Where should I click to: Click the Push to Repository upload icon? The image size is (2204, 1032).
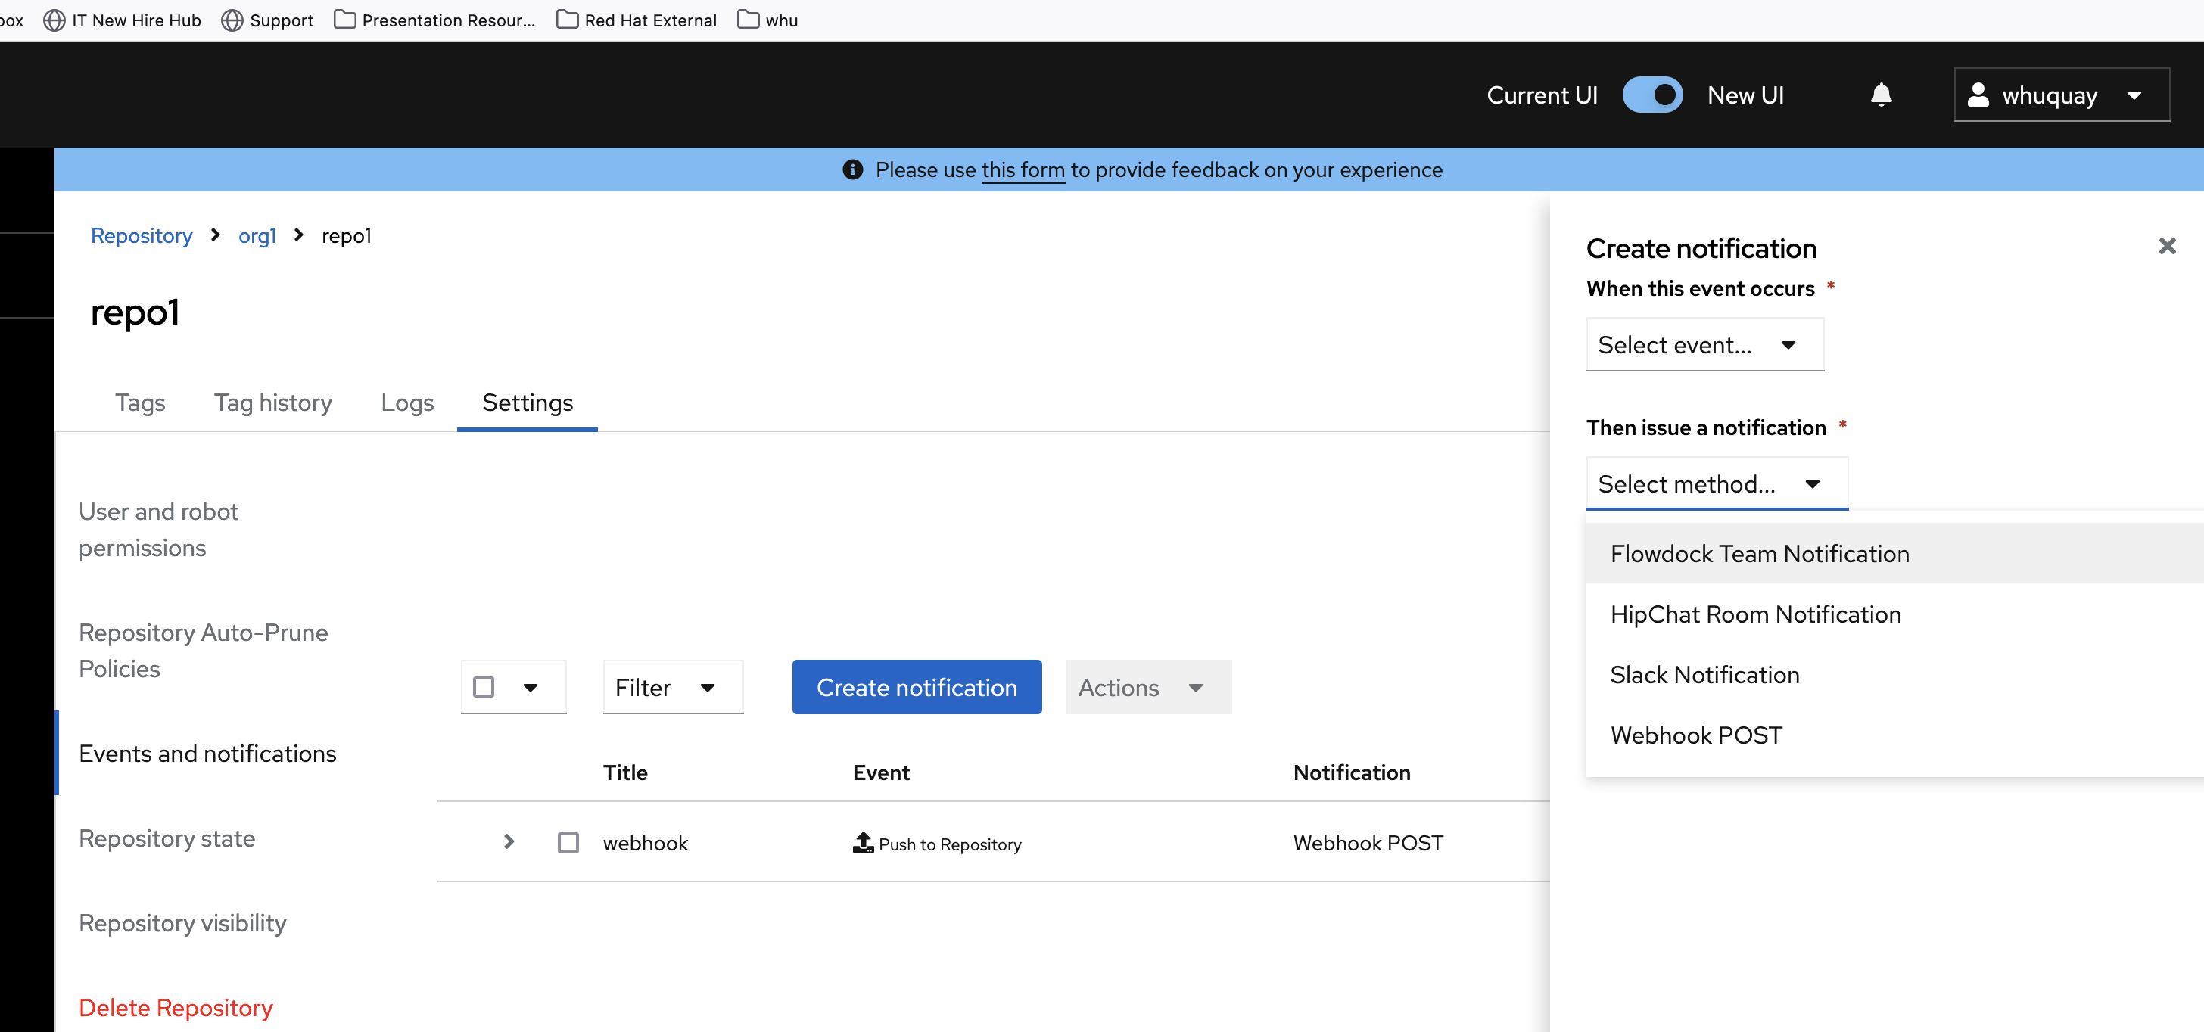(862, 842)
